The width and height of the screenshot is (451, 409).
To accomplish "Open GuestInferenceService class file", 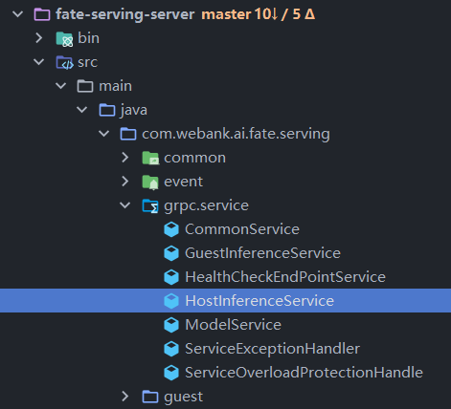I will point(262,253).
